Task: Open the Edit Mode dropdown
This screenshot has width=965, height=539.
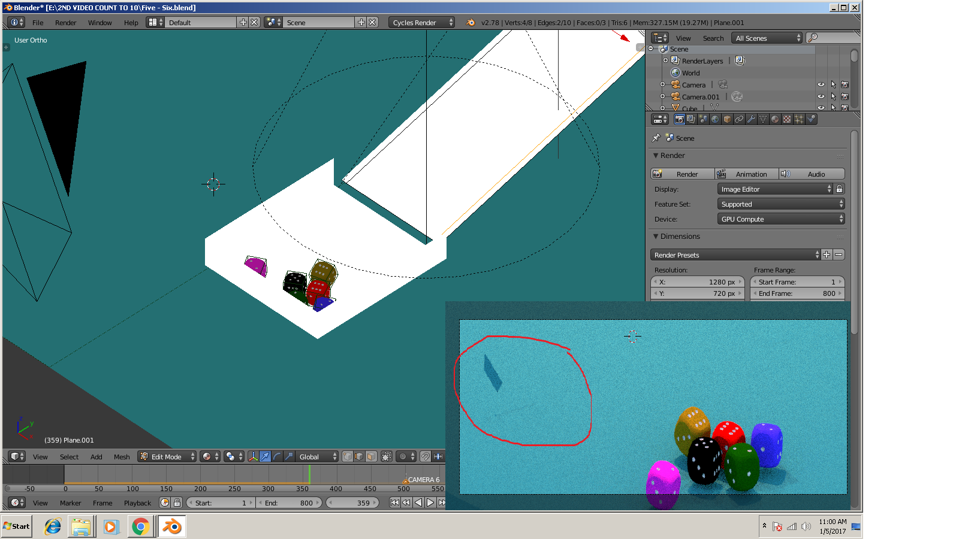Action: click(167, 456)
